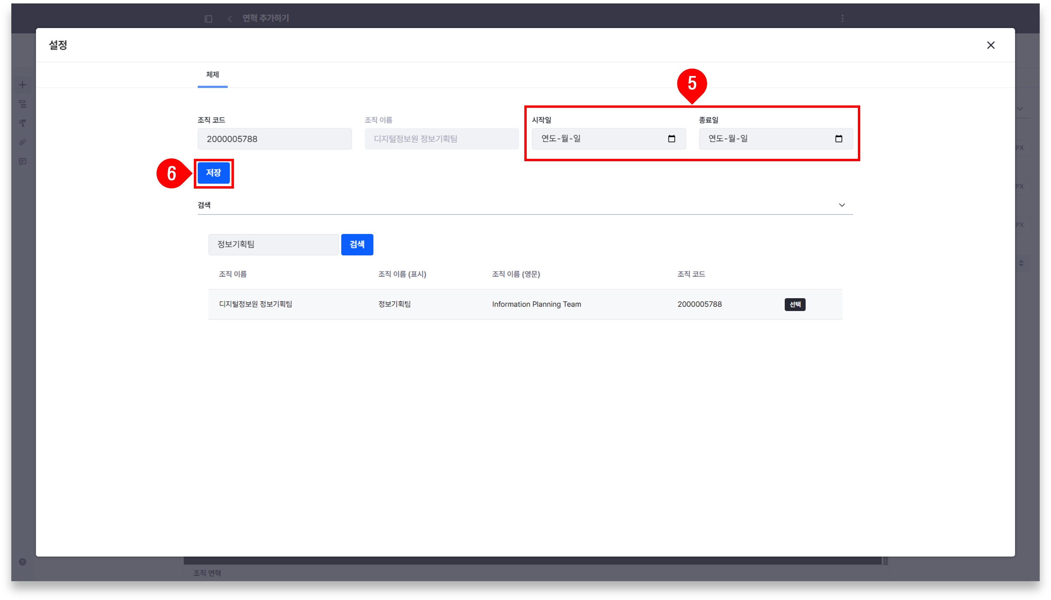This screenshot has height=600, width=1051.
Task: Open calendar picker for 종료일 field
Action: click(x=838, y=139)
